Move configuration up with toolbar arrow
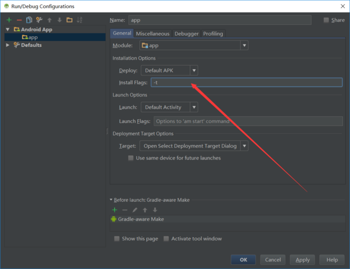 click(x=50, y=20)
